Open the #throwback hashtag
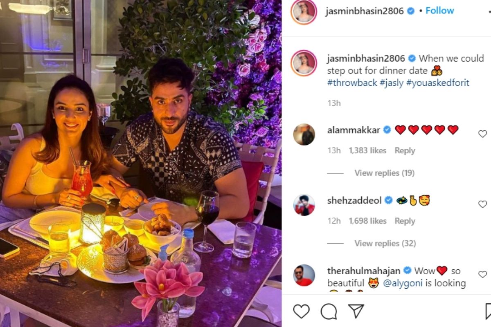This screenshot has width=491, height=327. click(352, 83)
